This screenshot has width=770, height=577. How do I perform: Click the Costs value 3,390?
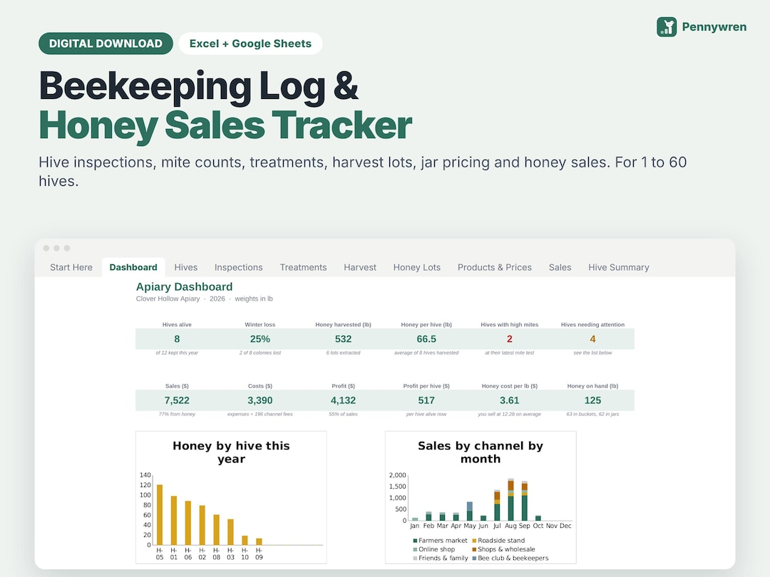[x=260, y=400]
